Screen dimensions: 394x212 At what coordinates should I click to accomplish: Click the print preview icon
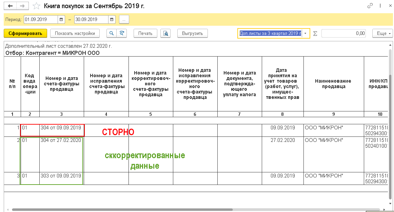click(x=165, y=33)
